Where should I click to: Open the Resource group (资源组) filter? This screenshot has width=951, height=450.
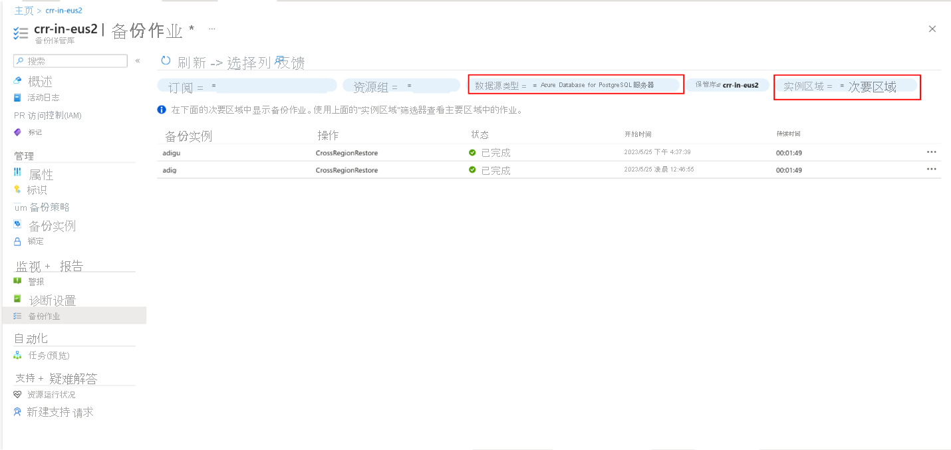tap(402, 86)
